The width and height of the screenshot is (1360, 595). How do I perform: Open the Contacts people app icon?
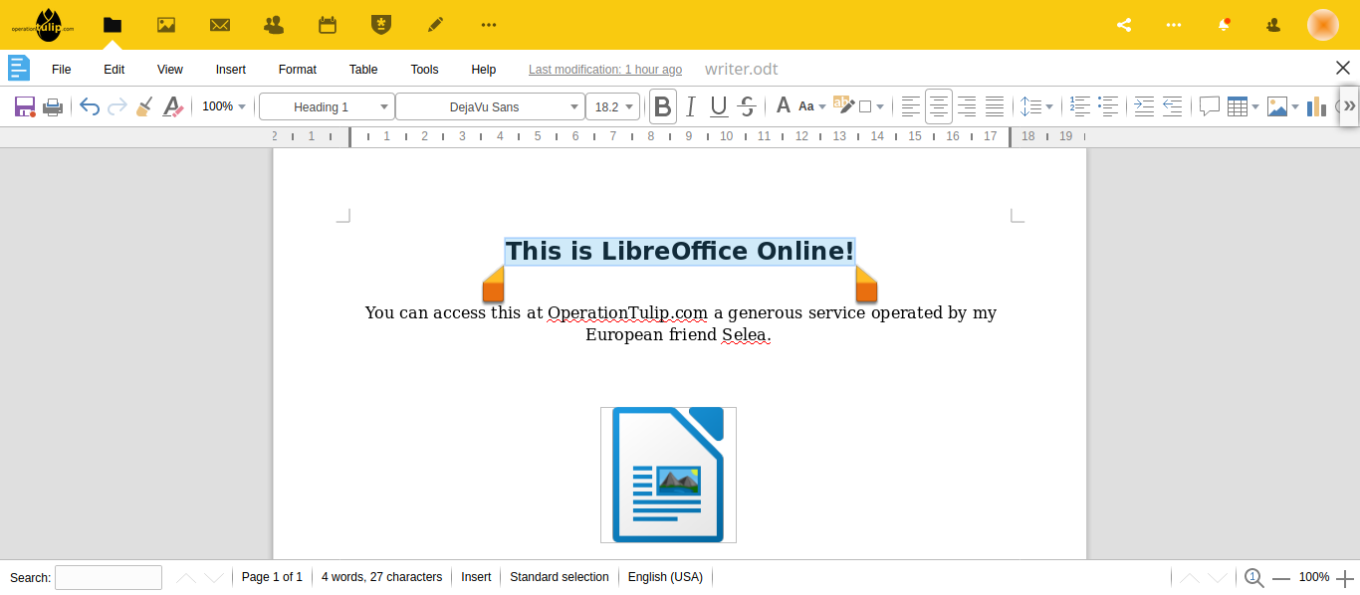(x=274, y=25)
